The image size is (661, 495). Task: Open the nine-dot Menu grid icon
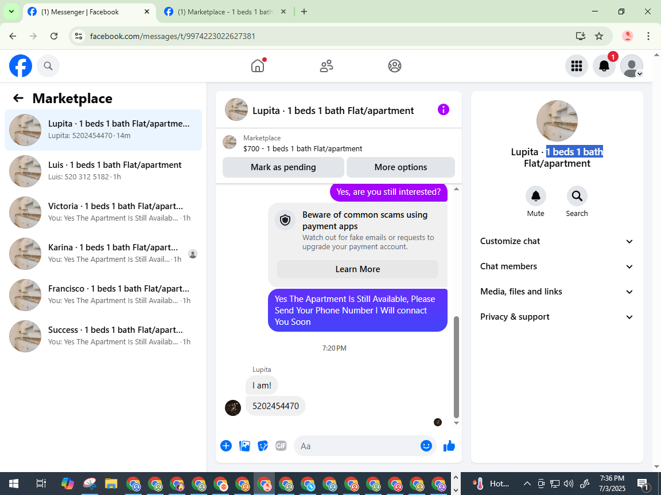(x=576, y=66)
